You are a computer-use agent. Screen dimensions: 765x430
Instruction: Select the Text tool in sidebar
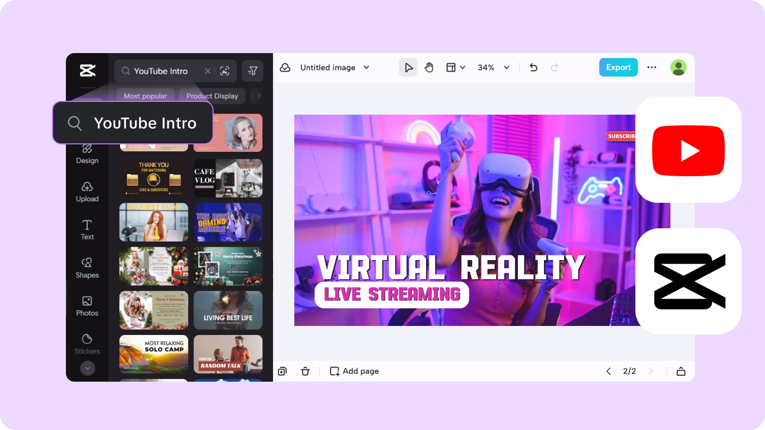click(x=87, y=230)
